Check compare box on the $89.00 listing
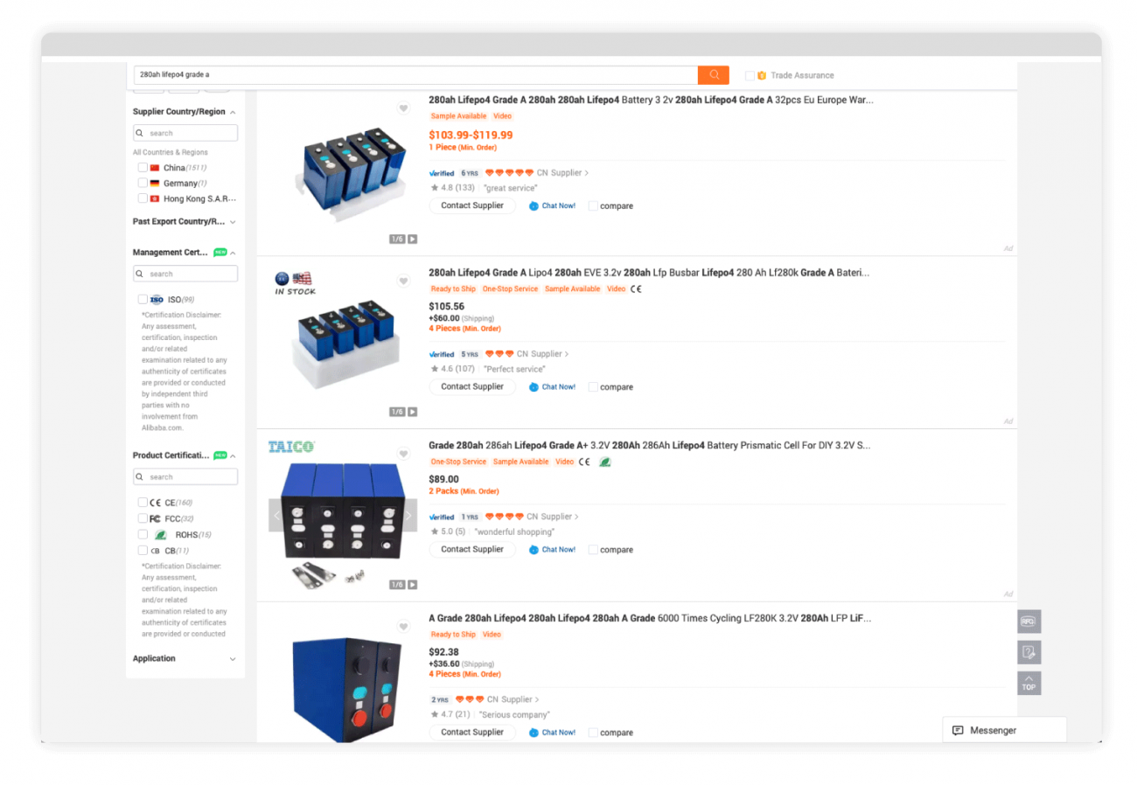 point(593,550)
